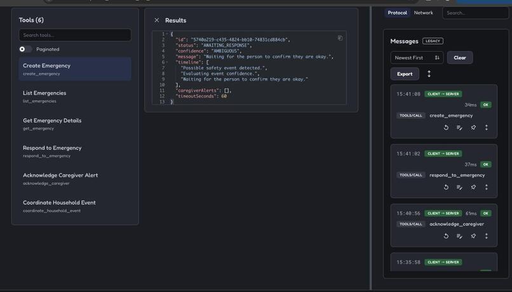The width and height of the screenshot is (512, 292).
Task: Replay the create_emergency message
Action: click(446, 128)
